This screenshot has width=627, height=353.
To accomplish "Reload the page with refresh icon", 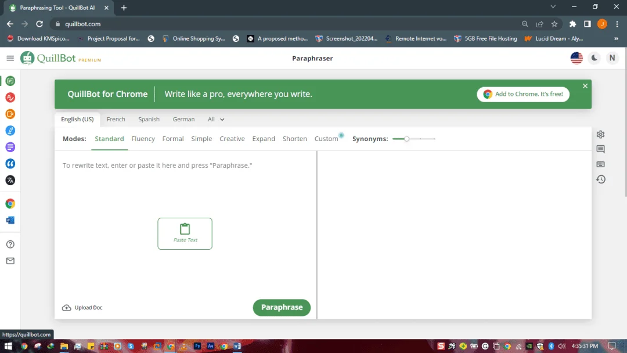I will point(39,24).
